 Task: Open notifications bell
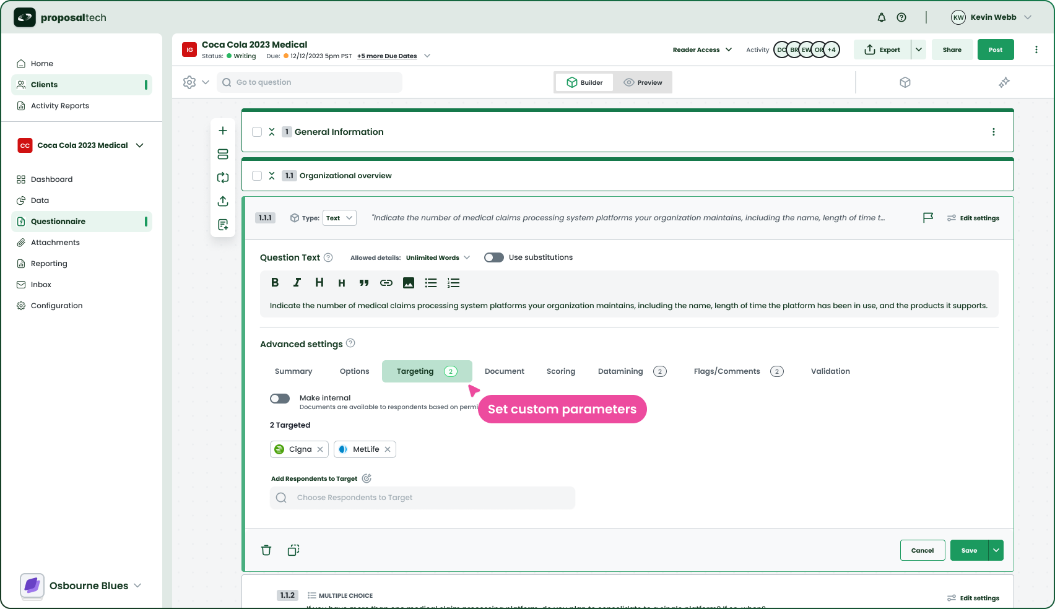coord(882,17)
